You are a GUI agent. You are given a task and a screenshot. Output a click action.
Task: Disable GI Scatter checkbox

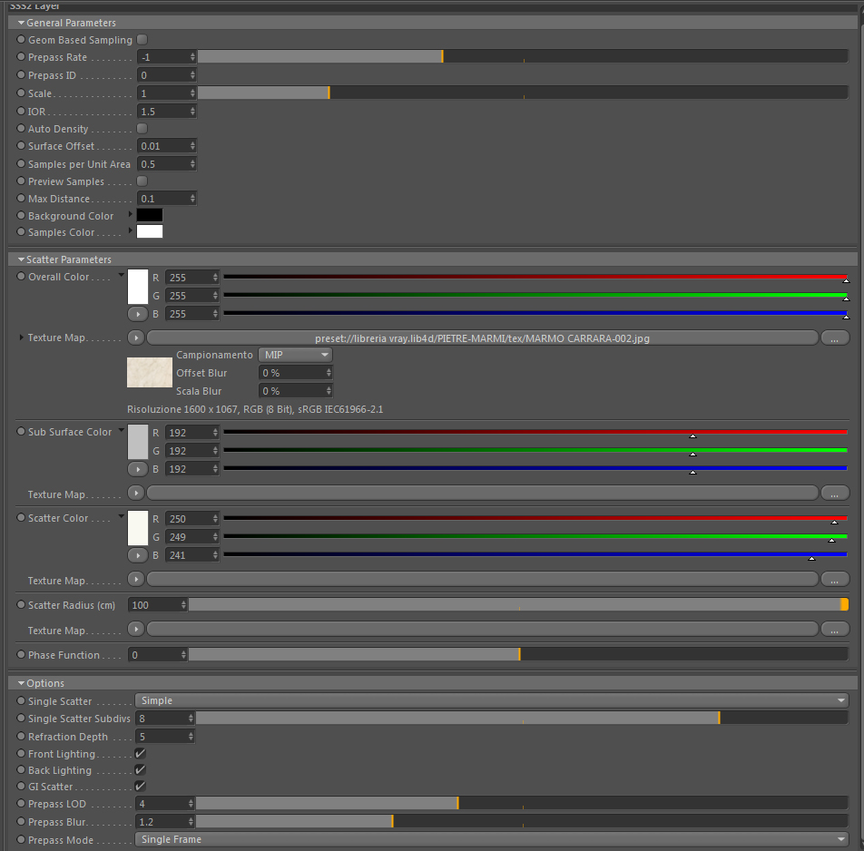pyautogui.click(x=141, y=787)
